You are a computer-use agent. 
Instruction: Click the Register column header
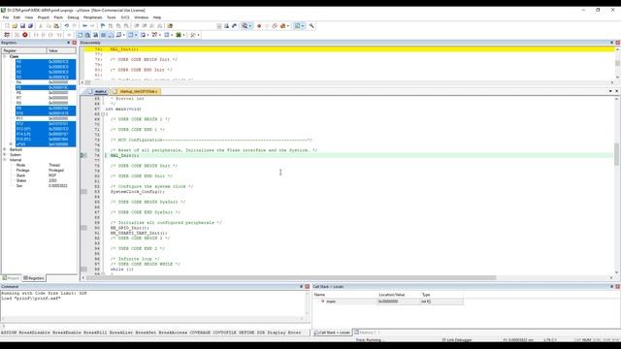point(24,50)
